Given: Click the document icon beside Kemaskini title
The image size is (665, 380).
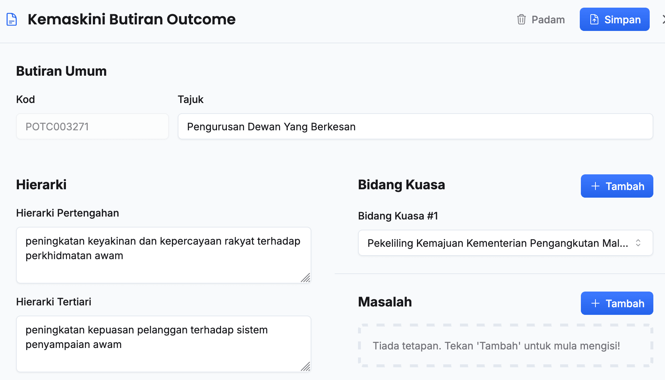Looking at the screenshot, I should click(12, 19).
